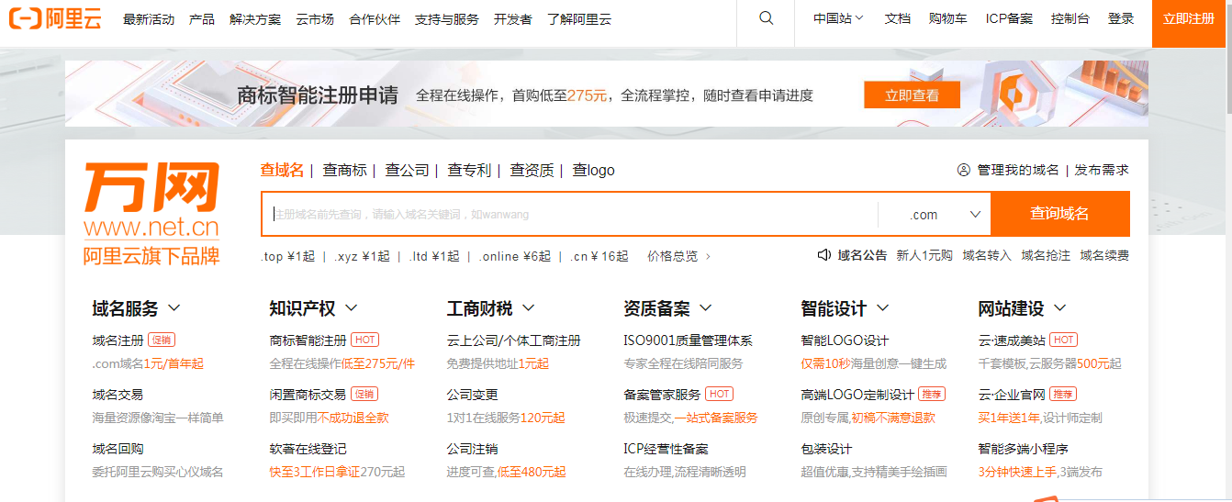The height and width of the screenshot is (502, 1232).
Task: Click the 促销 badge next to 域名注册
Action: [x=162, y=340]
